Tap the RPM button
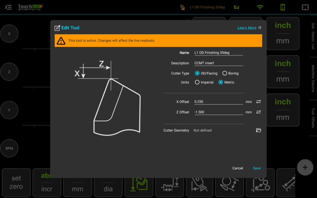This screenshot has width=317, height=198. 9,148
